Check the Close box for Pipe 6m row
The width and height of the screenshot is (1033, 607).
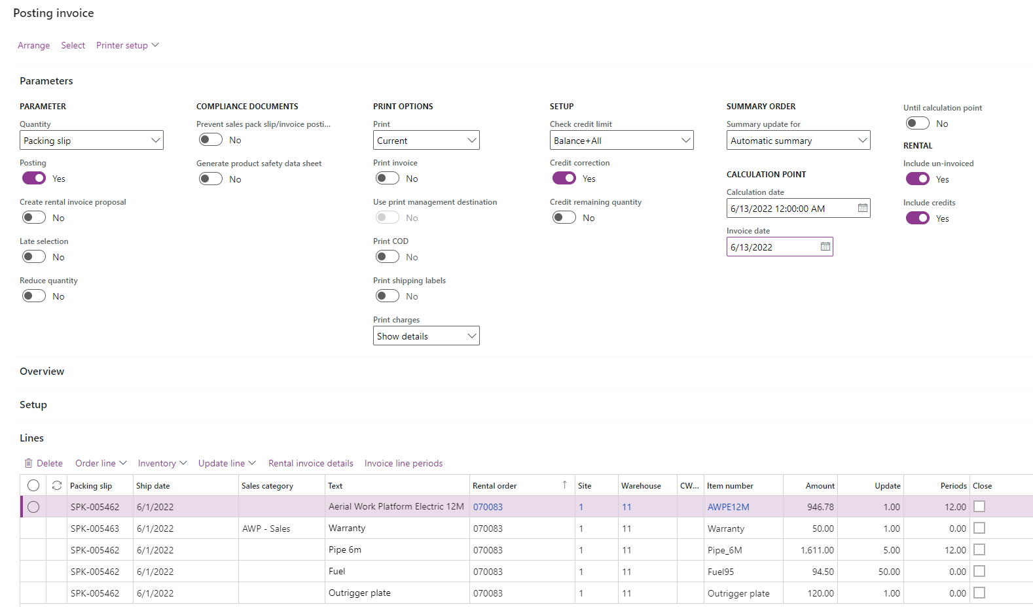pyautogui.click(x=979, y=549)
